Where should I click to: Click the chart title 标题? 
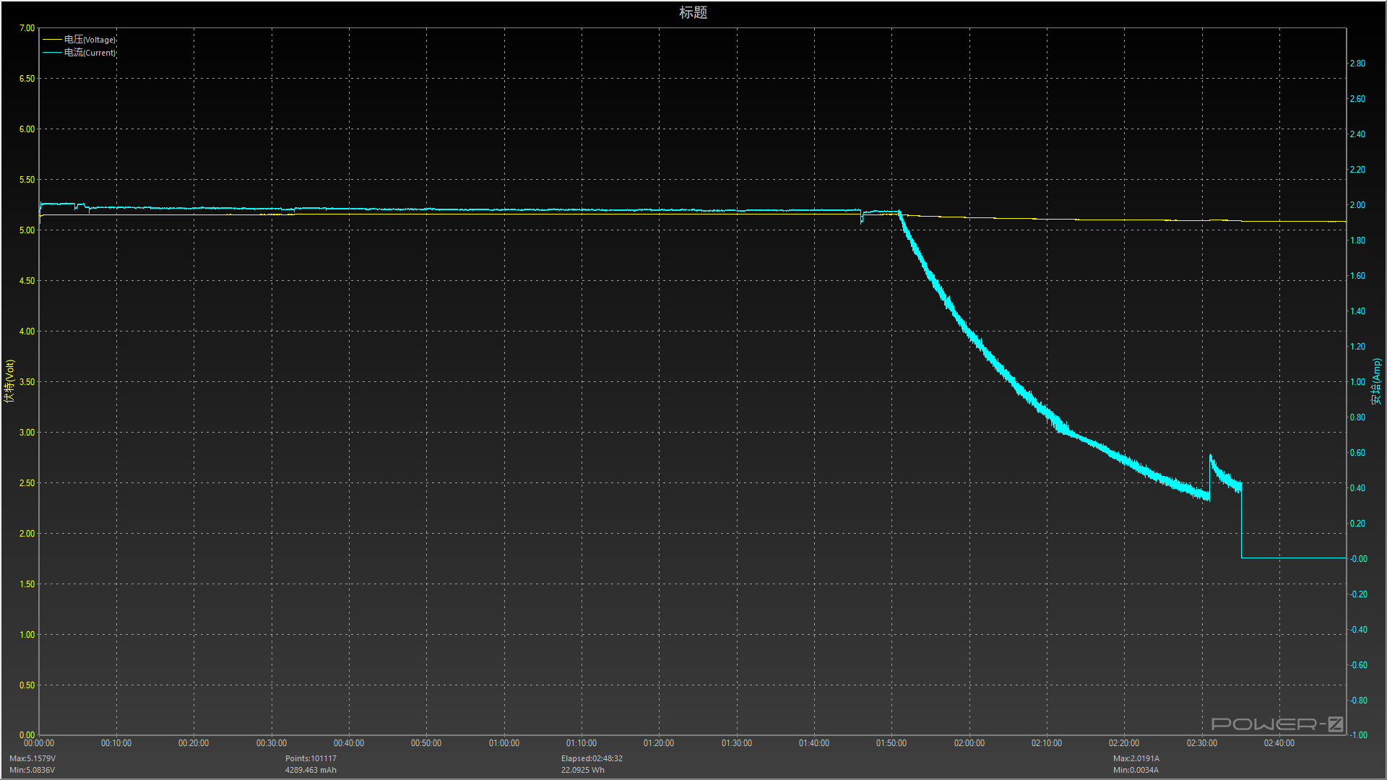tap(693, 12)
